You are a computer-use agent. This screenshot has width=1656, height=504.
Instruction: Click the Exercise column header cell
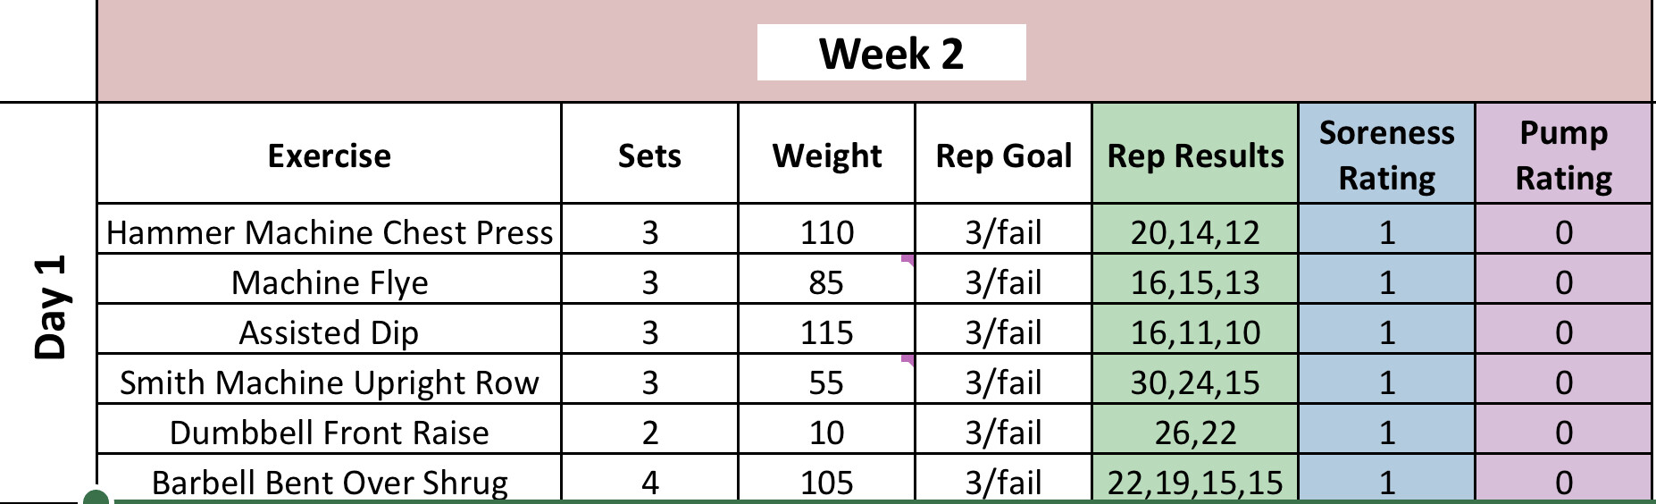[x=329, y=155]
